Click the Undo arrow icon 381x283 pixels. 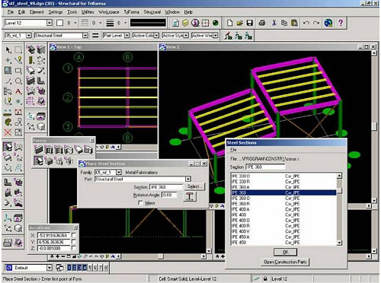point(306,23)
